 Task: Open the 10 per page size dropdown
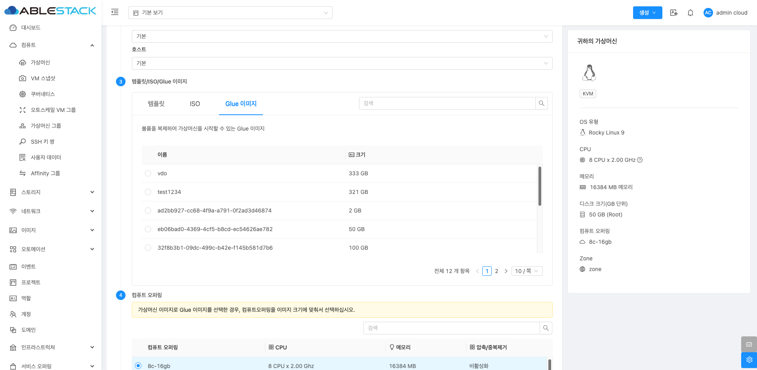click(x=527, y=271)
